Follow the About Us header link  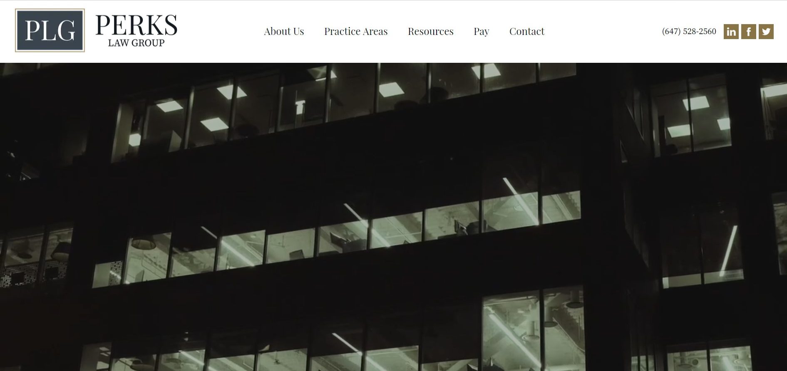coord(284,31)
